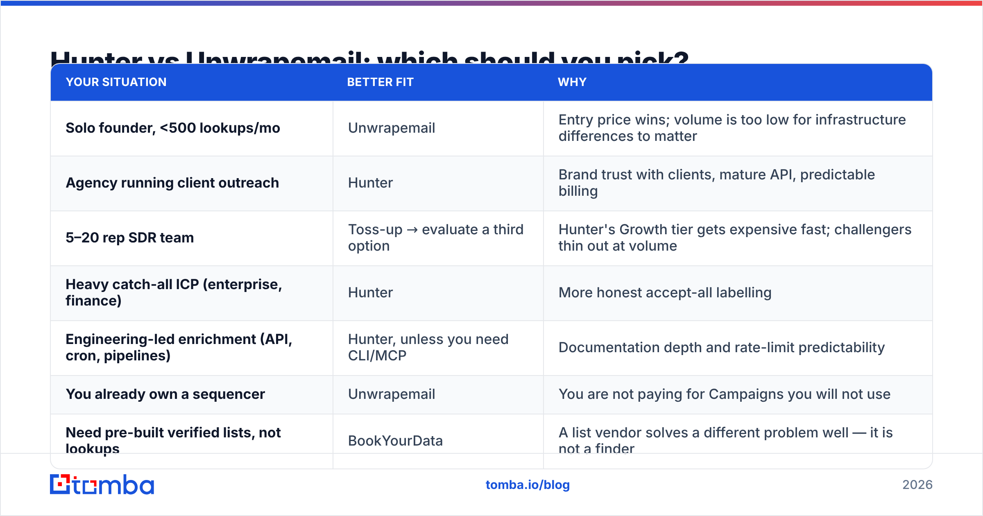Click the 'BETTER FIT' column header
983x516 pixels.
[381, 82]
